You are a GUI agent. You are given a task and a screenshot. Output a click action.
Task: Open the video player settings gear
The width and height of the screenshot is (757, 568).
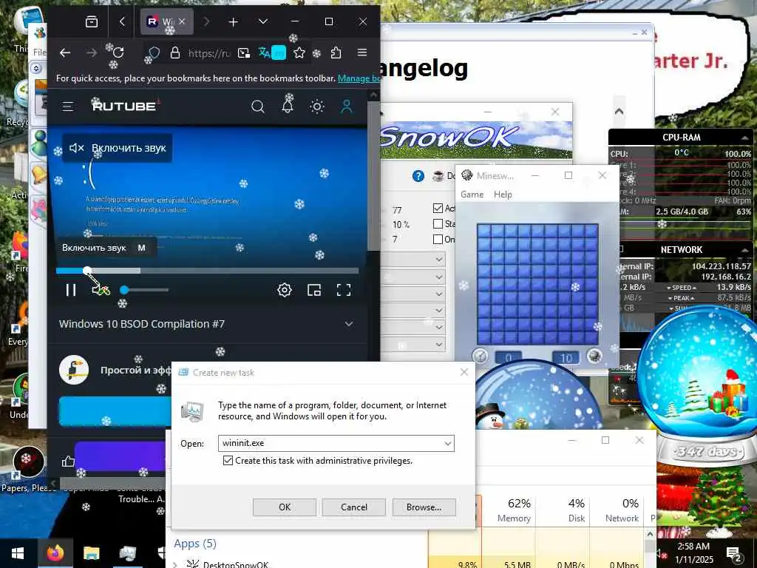tap(285, 290)
